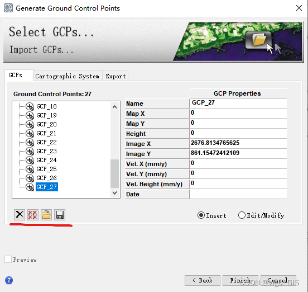Click the Cancel button
The height and width of the screenshot is (292, 308).
tap(278, 280)
